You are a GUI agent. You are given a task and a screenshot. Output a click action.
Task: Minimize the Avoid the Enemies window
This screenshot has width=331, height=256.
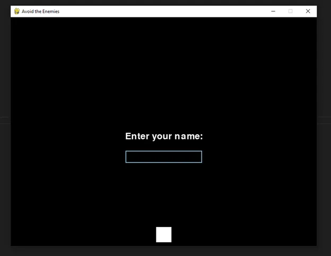click(x=273, y=11)
